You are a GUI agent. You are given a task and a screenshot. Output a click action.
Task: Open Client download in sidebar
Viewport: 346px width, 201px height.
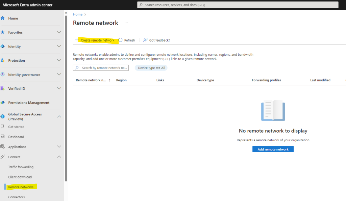click(20, 177)
